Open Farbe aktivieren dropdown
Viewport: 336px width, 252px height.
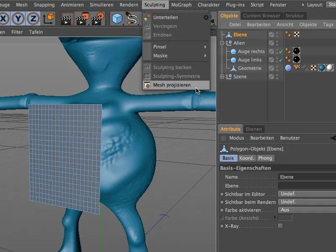(x=307, y=210)
